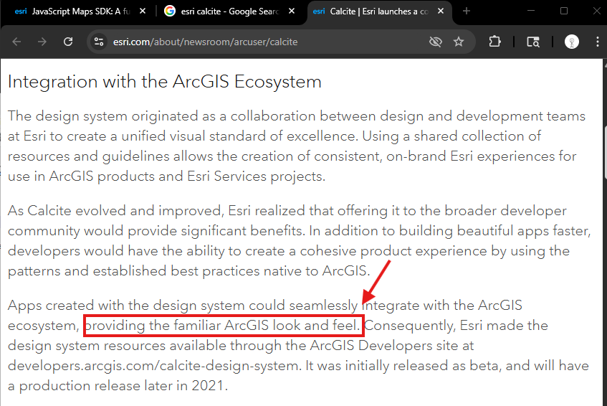607x406 pixels.
Task: Bookmark this page with star icon
Action: click(459, 42)
